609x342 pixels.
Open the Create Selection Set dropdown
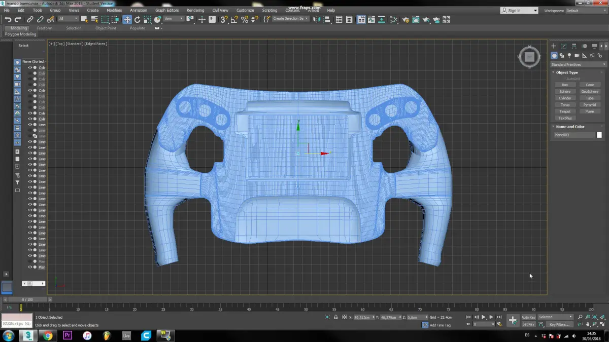pyautogui.click(x=291, y=19)
